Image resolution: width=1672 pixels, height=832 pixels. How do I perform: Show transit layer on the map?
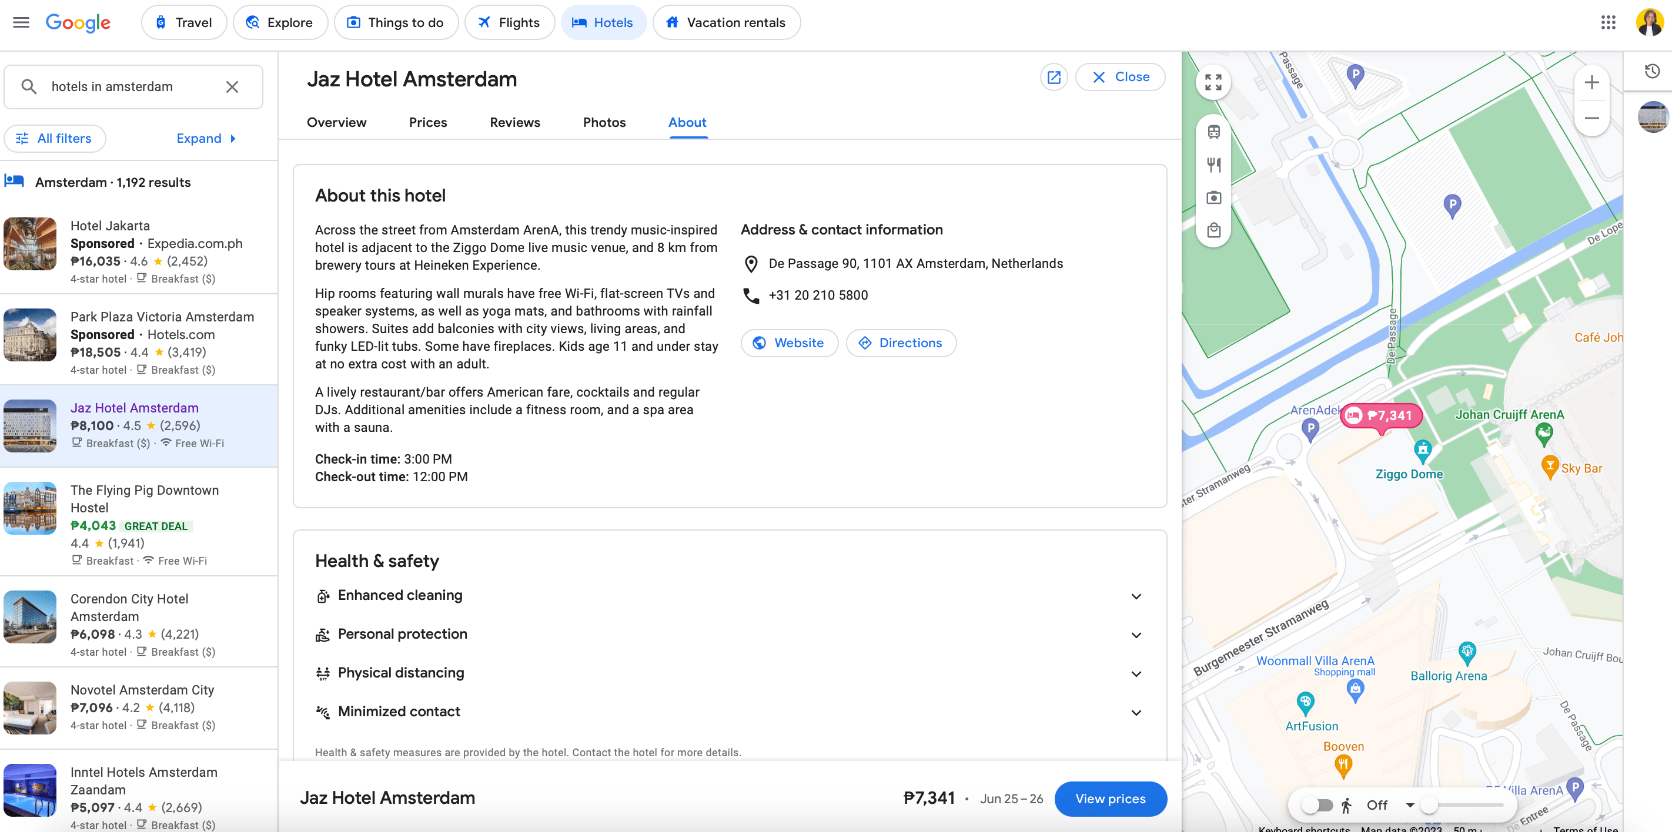point(1213,132)
